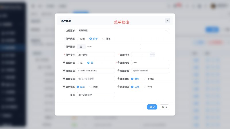This screenshot has width=230, height=129.
Task: Click the 菜单名称 input field
Action: pyautogui.click(x=96, y=55)
